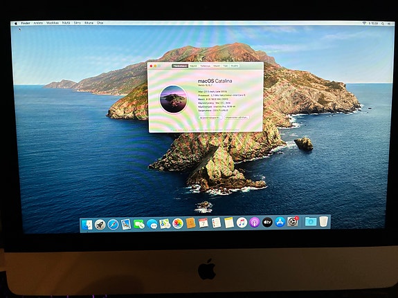This screenshot has width=398, height=298.
Task: Open the Näytä menu in menu bar
Action: coord(66,23)
